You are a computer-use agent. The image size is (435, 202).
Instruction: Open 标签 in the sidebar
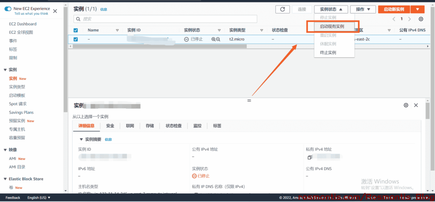[13, 50]
